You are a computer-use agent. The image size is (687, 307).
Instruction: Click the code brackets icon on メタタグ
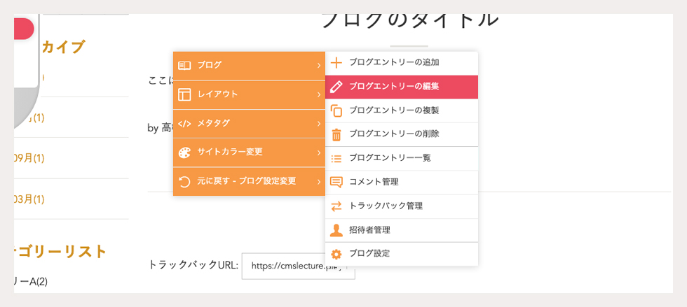tap(185, 124)
